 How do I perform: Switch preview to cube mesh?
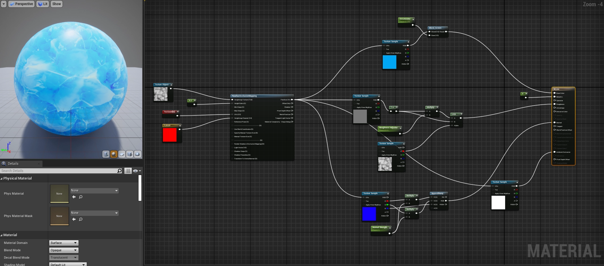[x=130, y=154]
